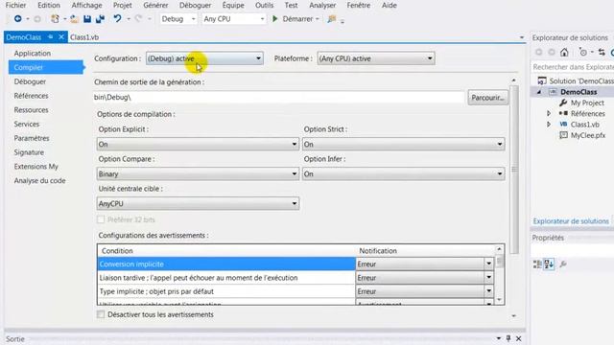Toggle 'Désactiver tous les avertissements' checkbox
Viewport: 614px width, 345px height.
point(101,314)
